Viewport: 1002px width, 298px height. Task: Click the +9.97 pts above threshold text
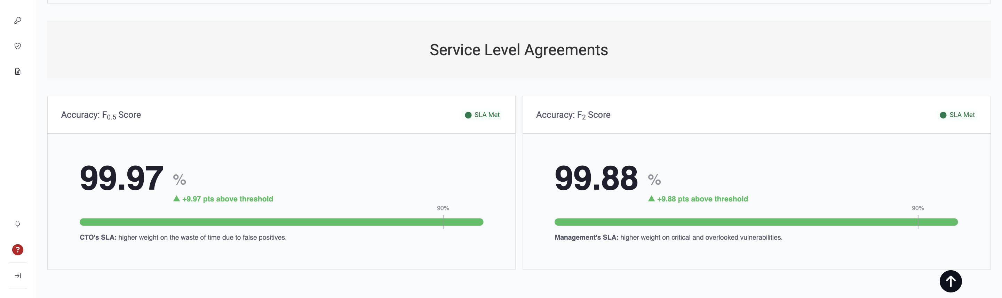(228, 199)
